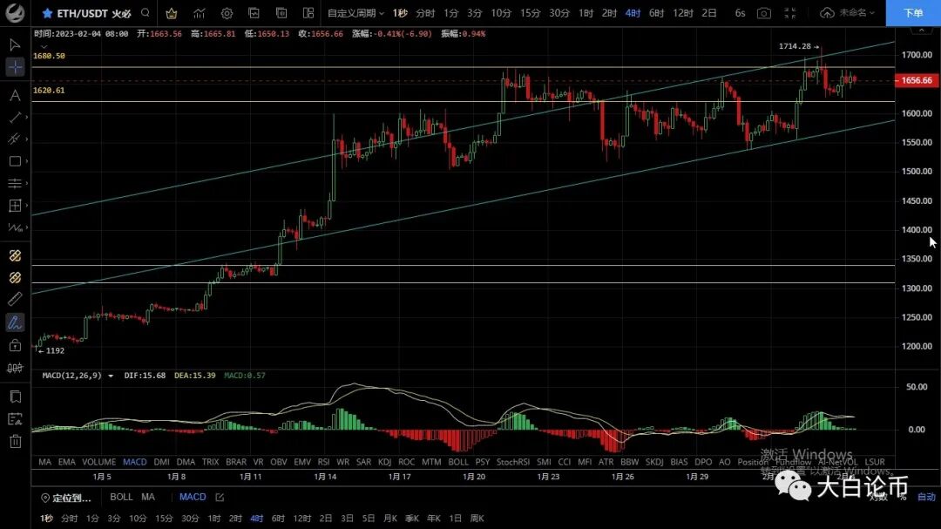The width and height of the screenshot is (941, 529).
Task: Toggle the drawing lock icon
Action: click(15, 345)
